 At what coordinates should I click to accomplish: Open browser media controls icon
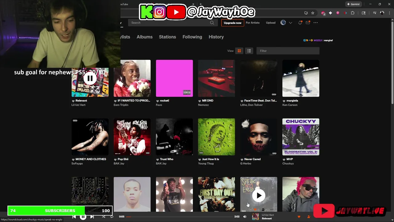pos(375,13)
